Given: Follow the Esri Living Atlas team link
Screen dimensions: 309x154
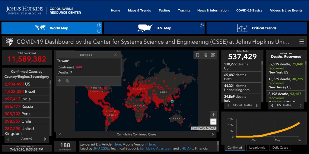Looking at the screenshot, I should (160, 149).
